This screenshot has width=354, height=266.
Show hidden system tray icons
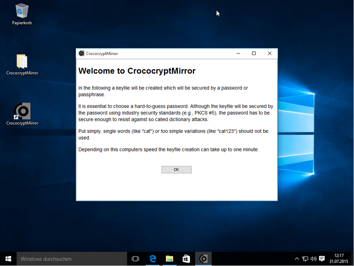(297, 259)
